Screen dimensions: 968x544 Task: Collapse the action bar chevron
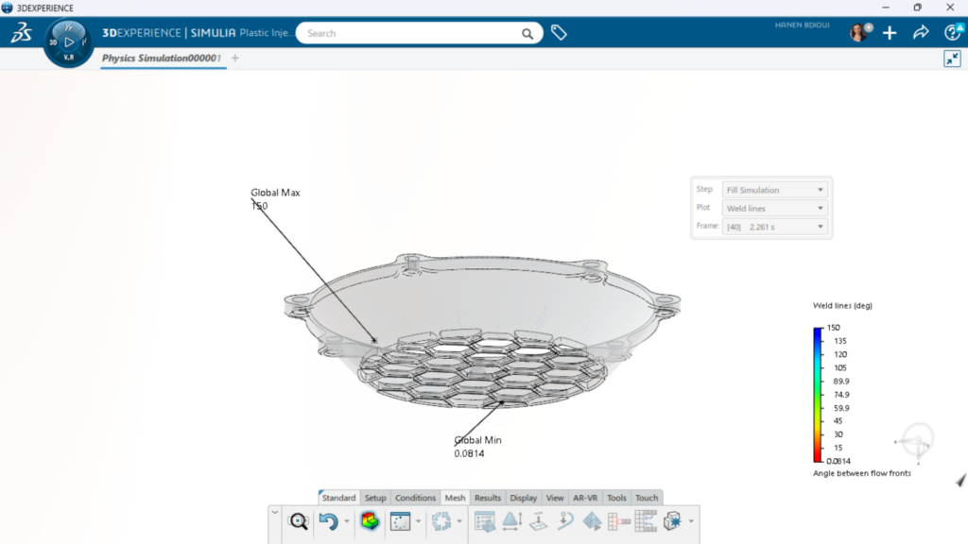tap(275, 513)
